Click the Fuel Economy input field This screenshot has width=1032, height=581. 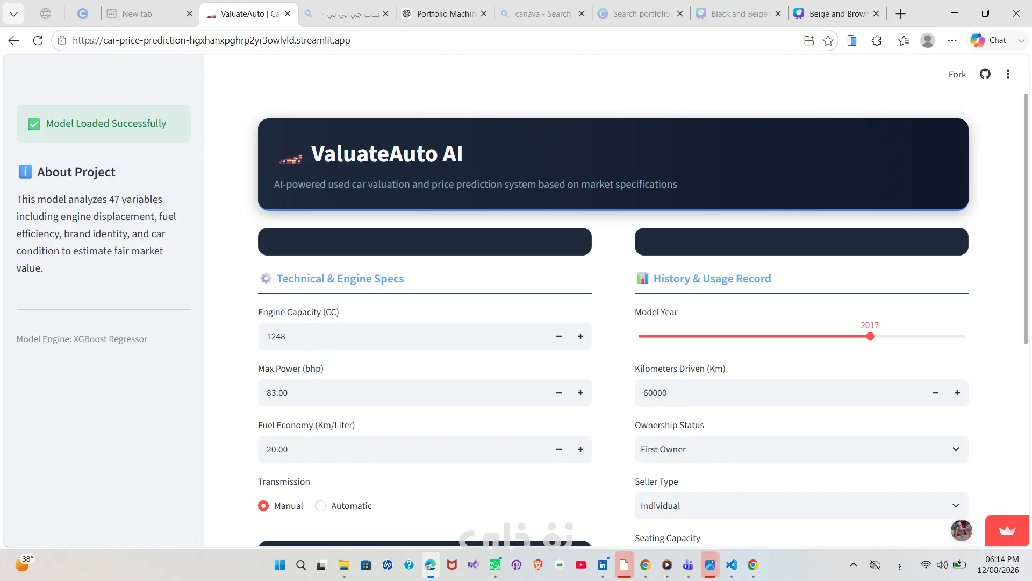[x=403, y=449]
